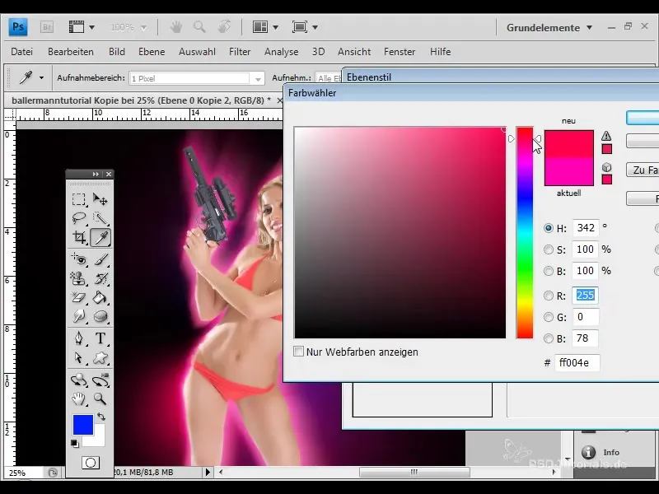Open the Datei menu

(x=22, y=52)
